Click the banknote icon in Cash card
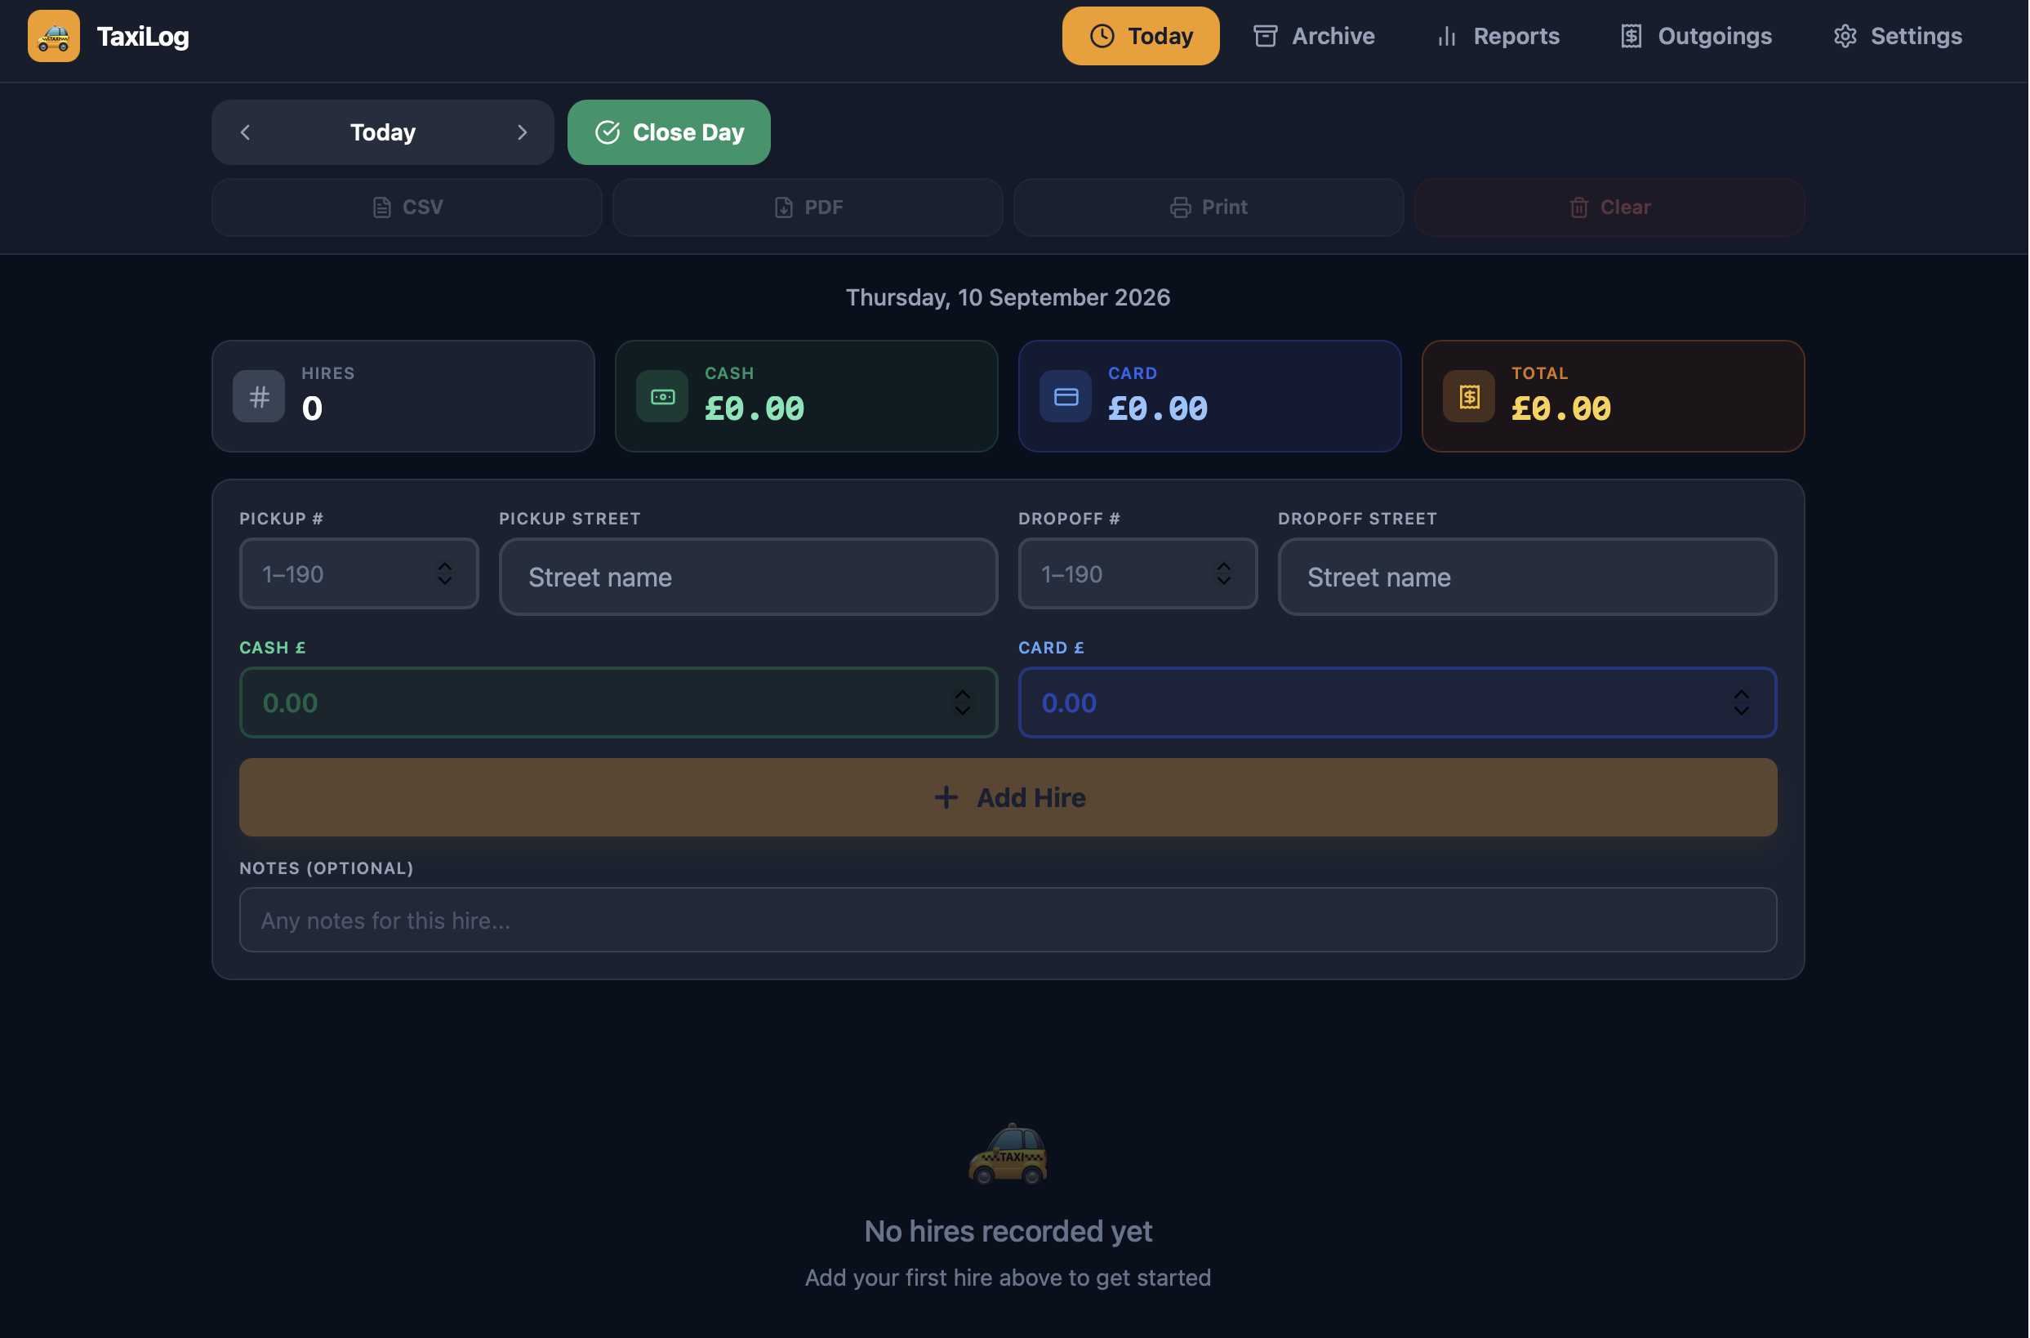Screen dimensions: 2030x1338 tap(663, 396)
